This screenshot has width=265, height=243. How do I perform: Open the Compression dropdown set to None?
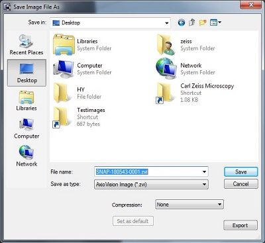click(189, 205)
